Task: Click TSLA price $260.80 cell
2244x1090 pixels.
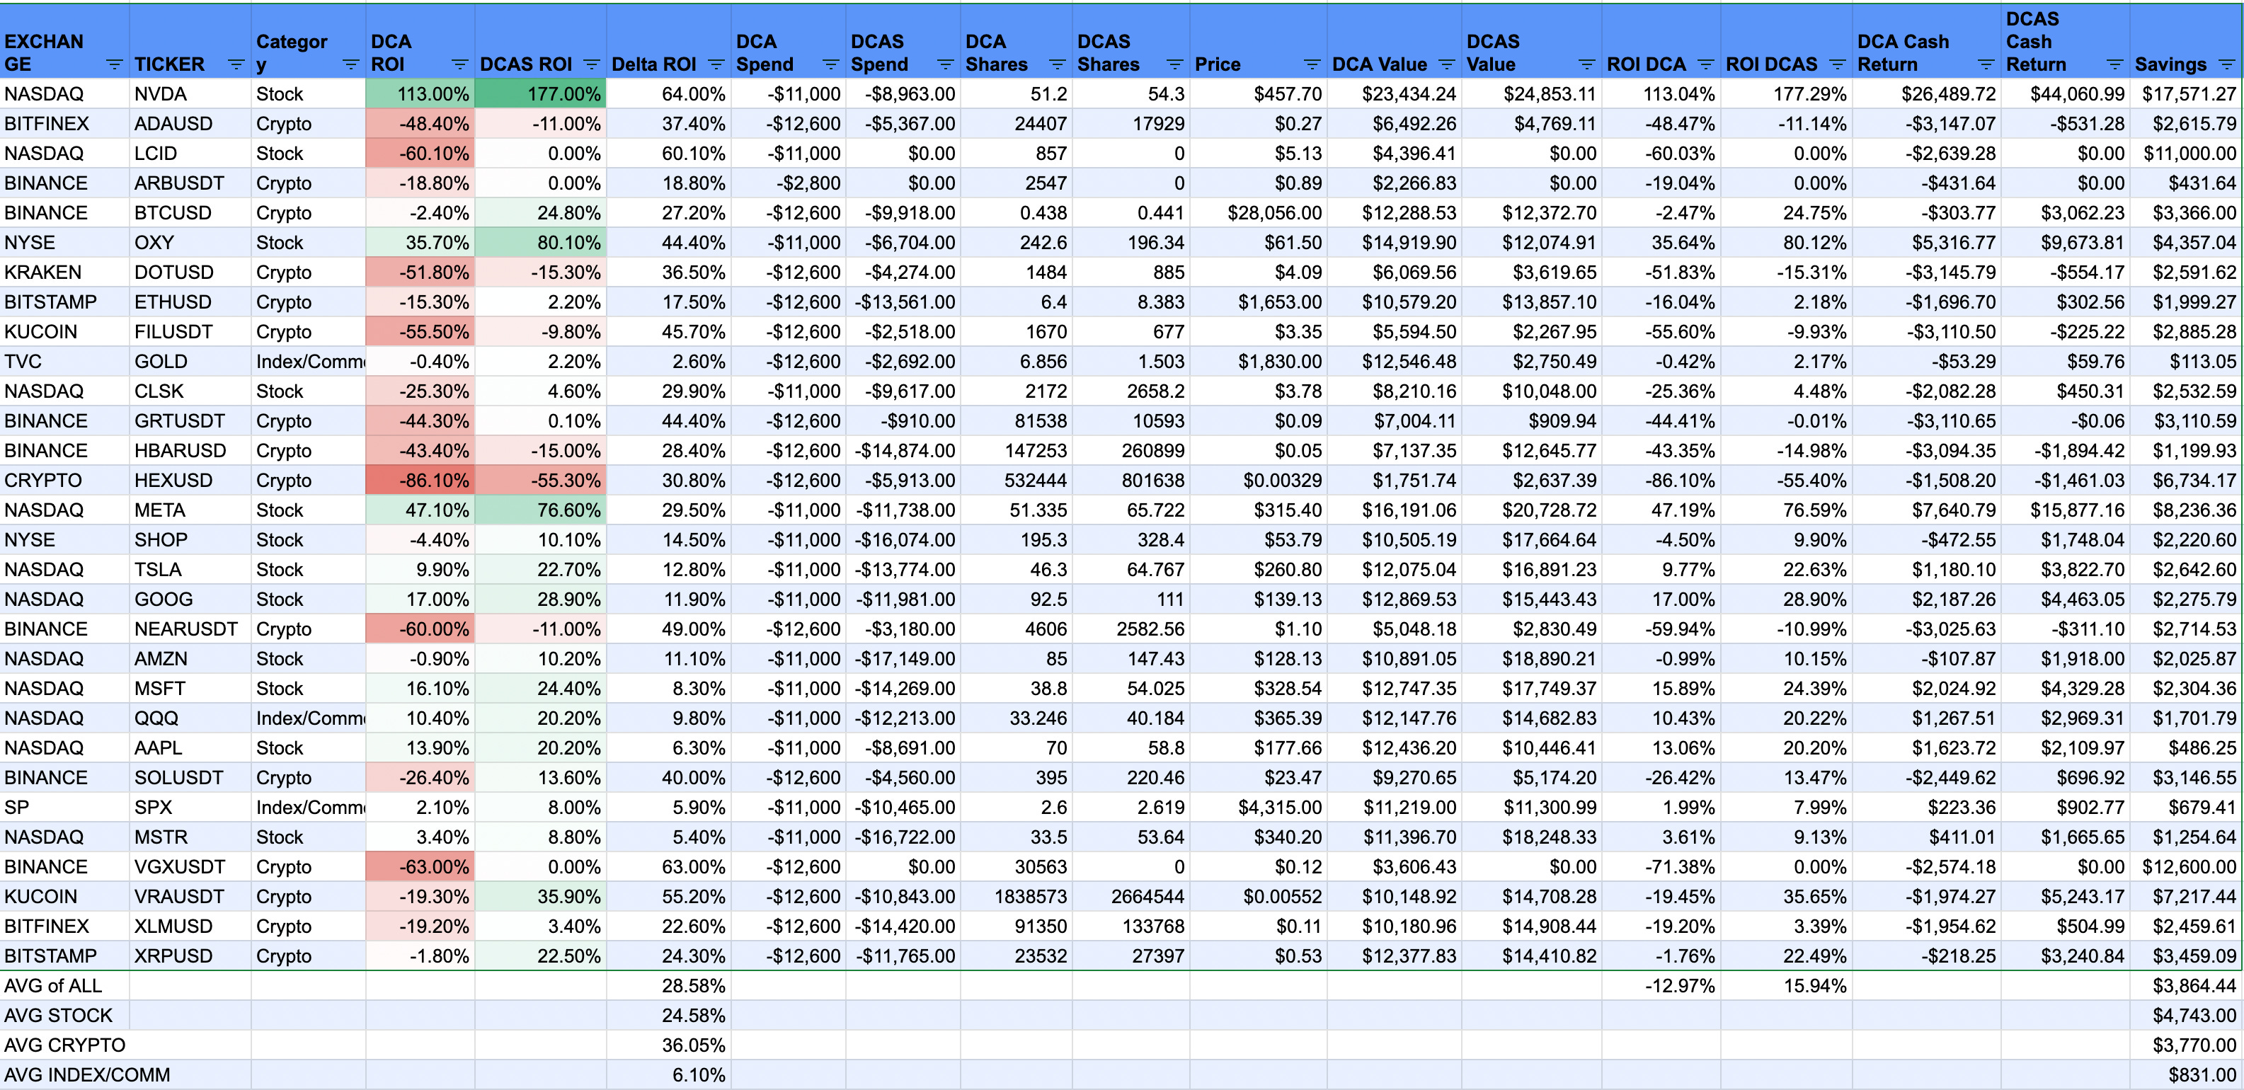Action: (1258, 570)
